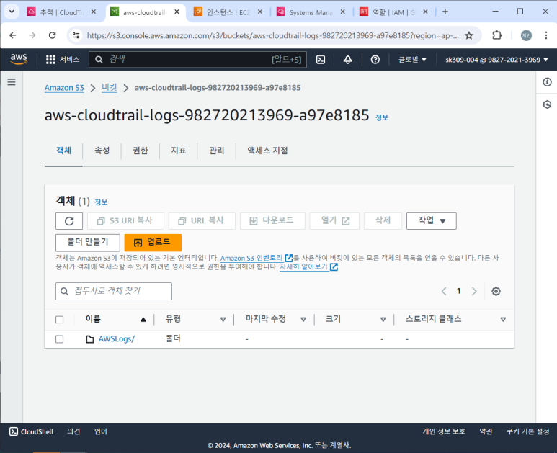Open the Services grid menu icon
The image size is (557, 453).
click(50, 60)
